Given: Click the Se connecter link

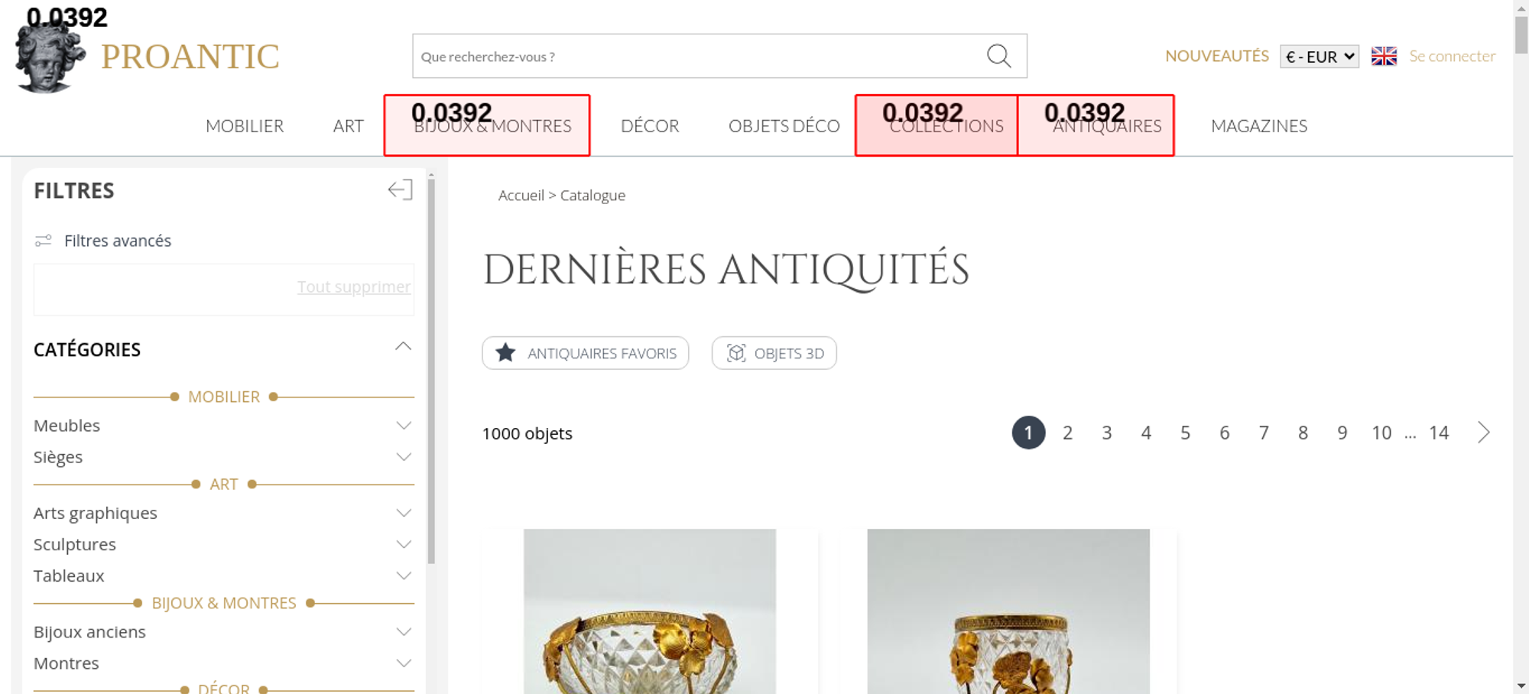Looking at the screenshot, I should 1452,56.
